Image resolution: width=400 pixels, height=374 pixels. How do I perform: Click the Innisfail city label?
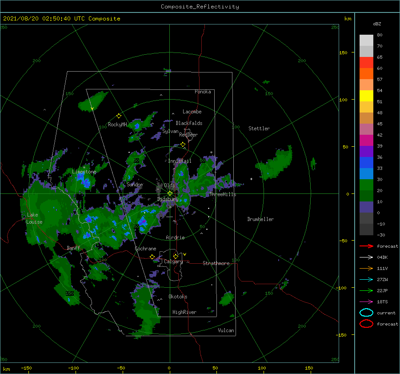tap(180, 161)
